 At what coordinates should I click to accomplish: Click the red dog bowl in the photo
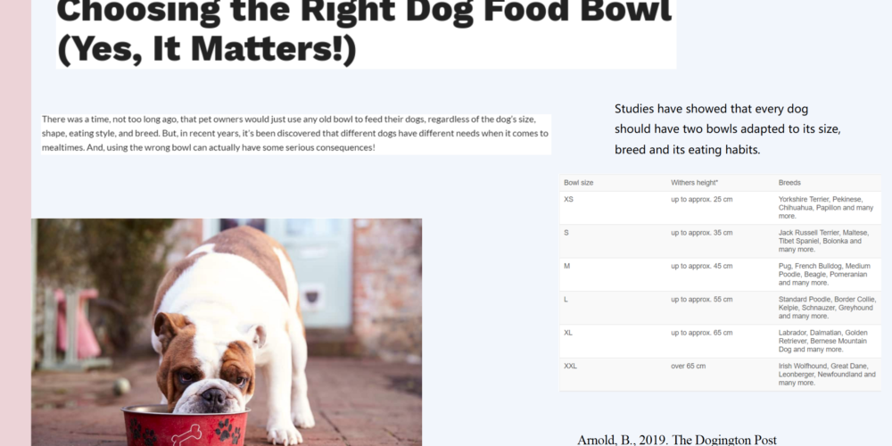click(185, 426)
